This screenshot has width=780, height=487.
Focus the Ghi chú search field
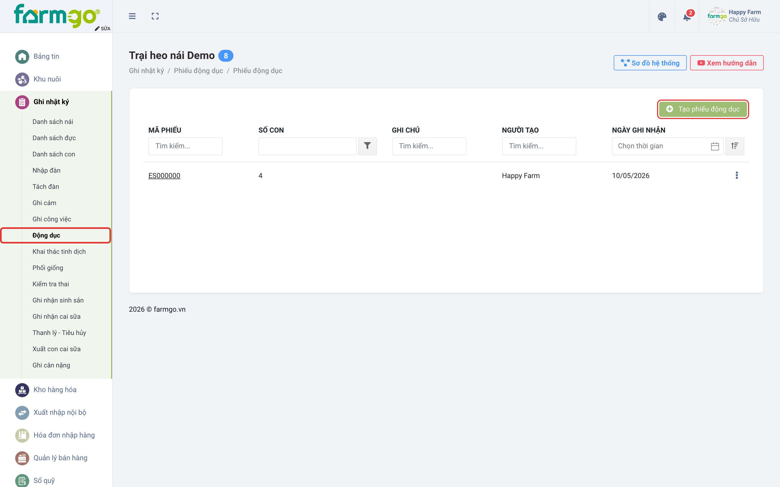coord(429,146)
